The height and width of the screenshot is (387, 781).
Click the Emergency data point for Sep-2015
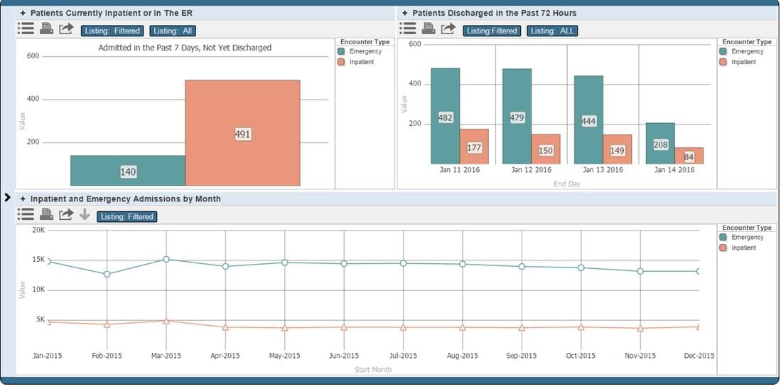(x=522, y=266)
